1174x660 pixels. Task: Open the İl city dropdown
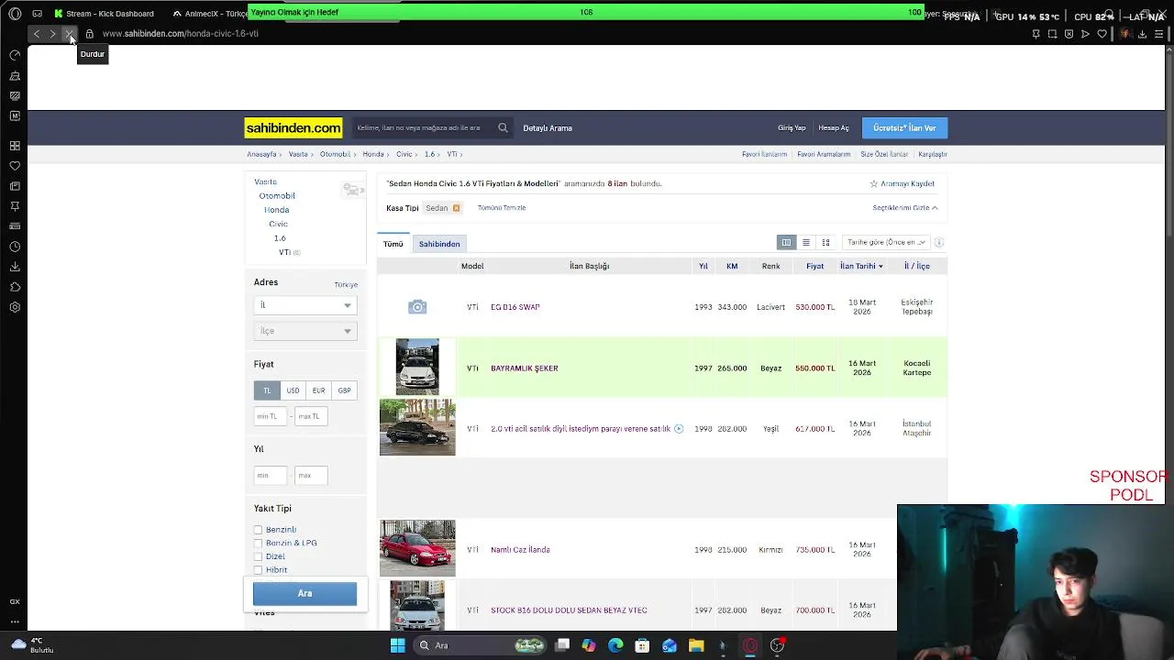tap(305, 305)
